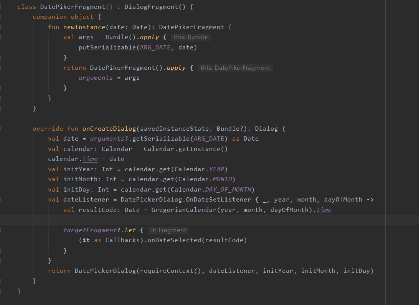The width and height of the screenshot is (419, 305).
Task: Click the dateListener variable declaration
Action: click(x=86, y=200)
